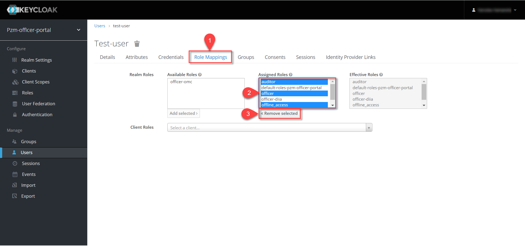The width and height of the screenshot is (525, 246).
Task: Click the Client Scopes icon
Action: [15, 82]
